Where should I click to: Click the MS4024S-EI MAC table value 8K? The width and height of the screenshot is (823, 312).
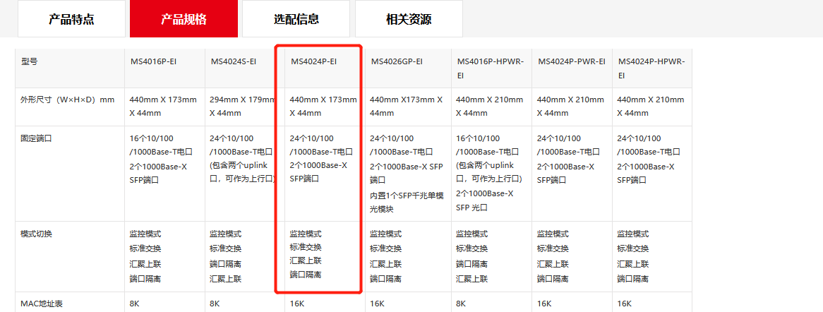pos(216,304)
